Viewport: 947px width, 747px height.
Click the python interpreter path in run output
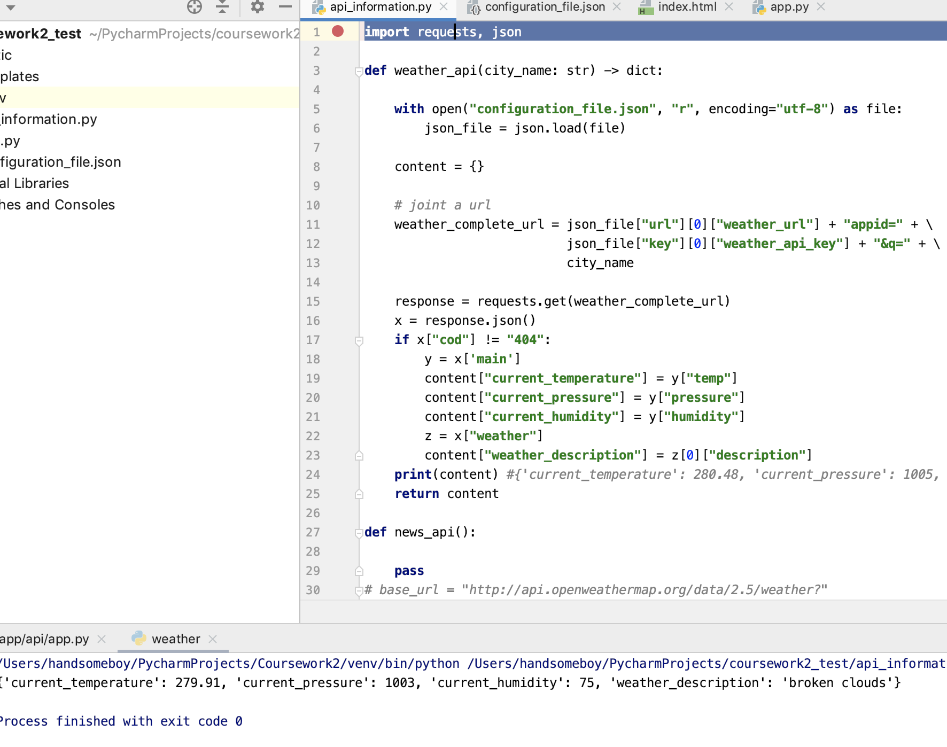[230, 664]
